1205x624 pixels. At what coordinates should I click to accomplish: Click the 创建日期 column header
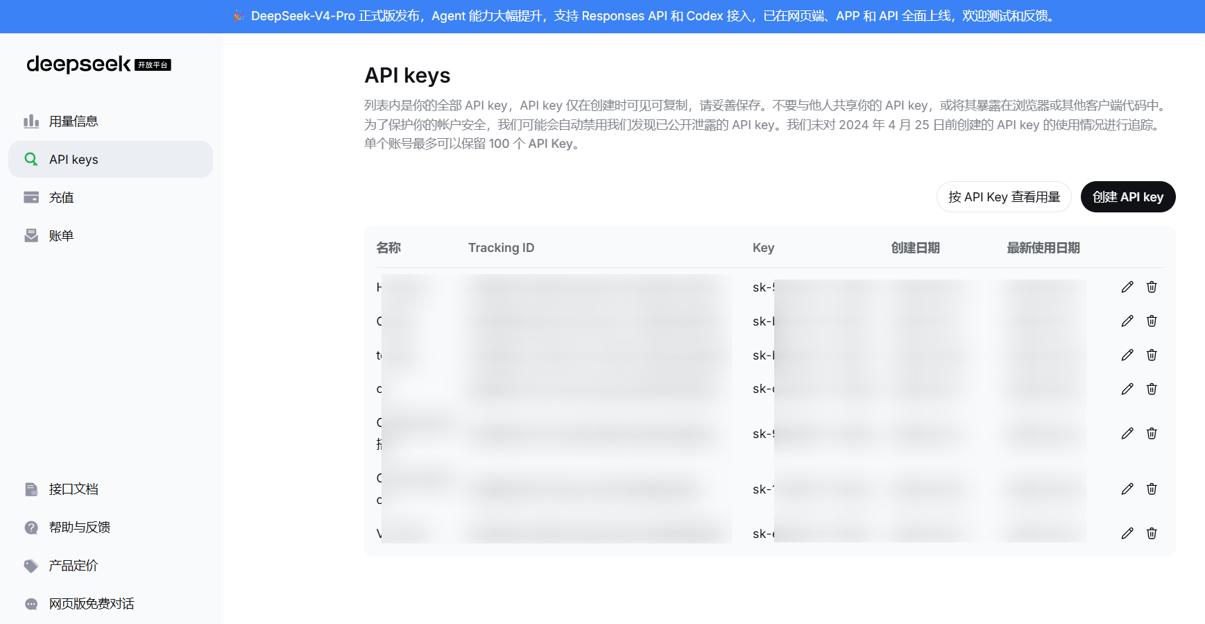point(915,248)
